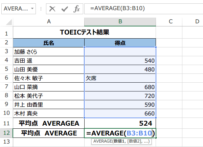Click the score cell 590
Screen dimensions: 203x147
(x=120, y=105)
